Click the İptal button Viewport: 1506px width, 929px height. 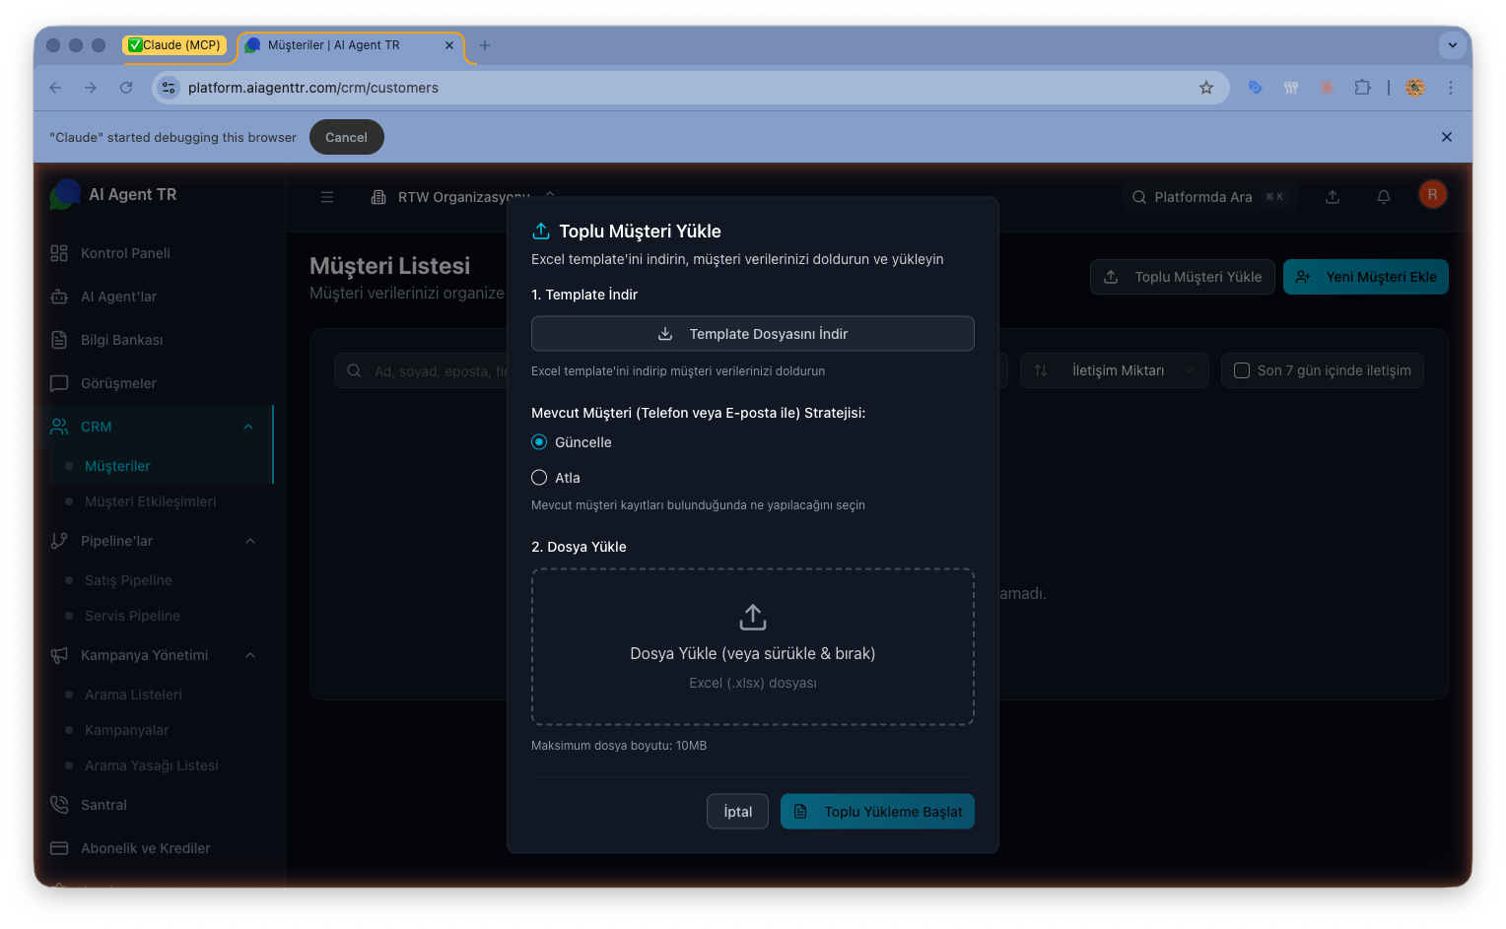click(x=737, y=812)
